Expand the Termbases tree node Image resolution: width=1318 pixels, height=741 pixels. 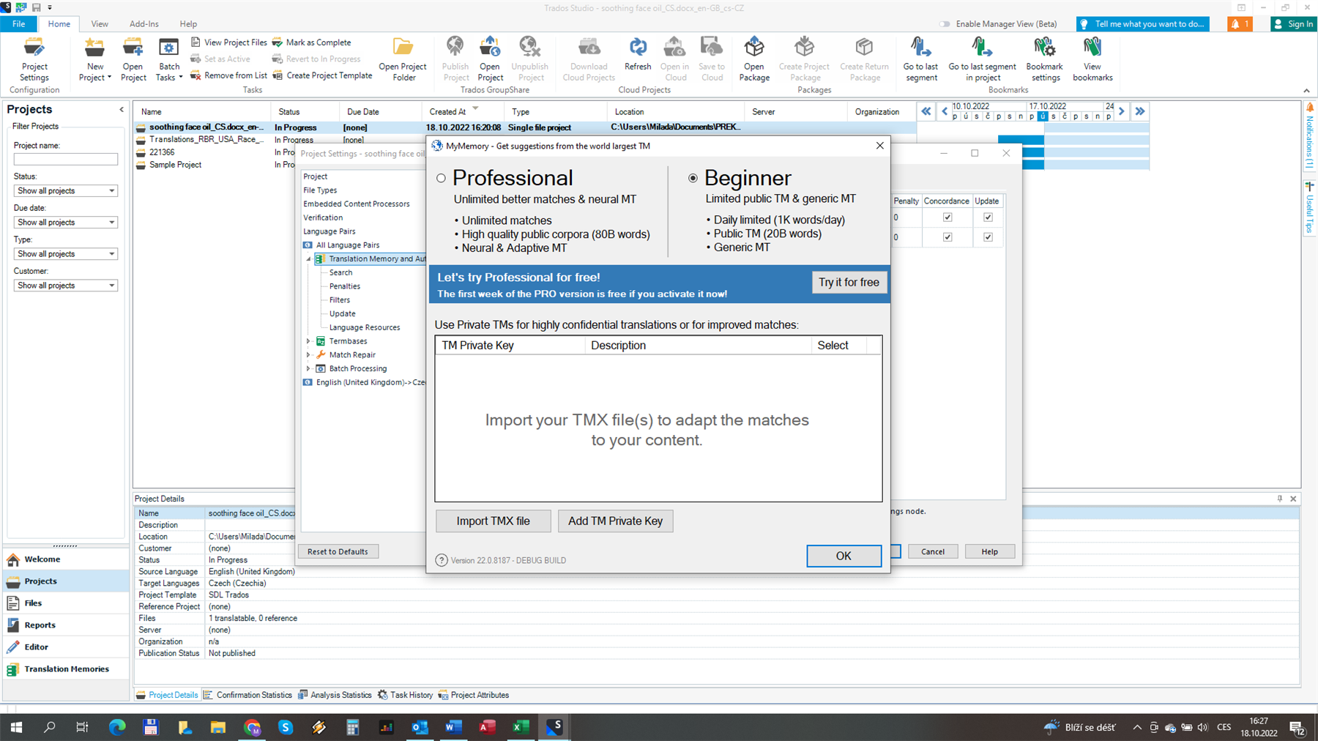pos(308,341)
